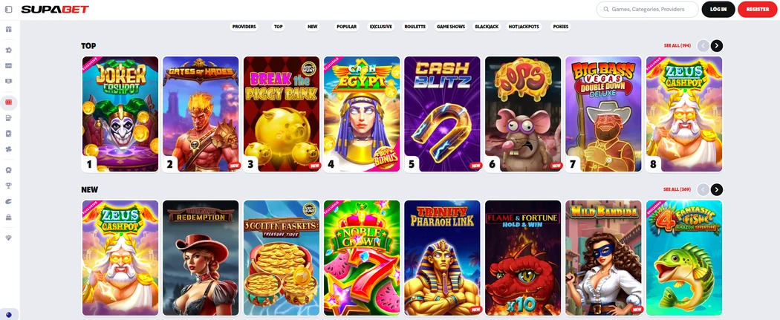
Task: Open the lock icon in sidebar
Action: [x=8, y=217]
